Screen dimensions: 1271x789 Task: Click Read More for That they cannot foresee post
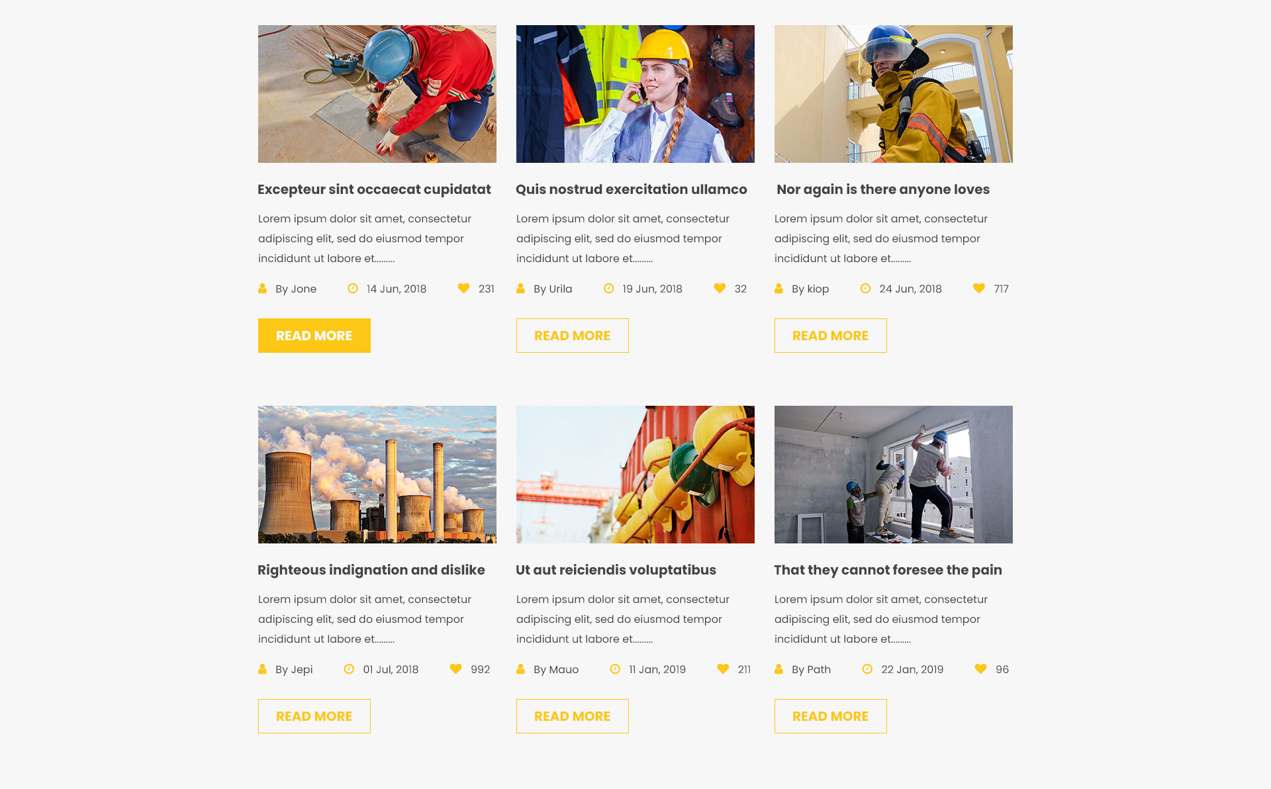pyautogui.click(x=831, y=716)
